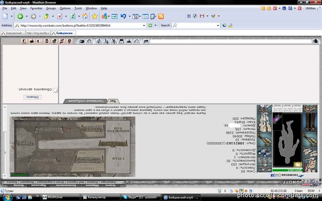Image resolution: width=322 pixels, height=201 pixels.
Task: Stop loading with the red X page icon
Action: click(60, 17)
